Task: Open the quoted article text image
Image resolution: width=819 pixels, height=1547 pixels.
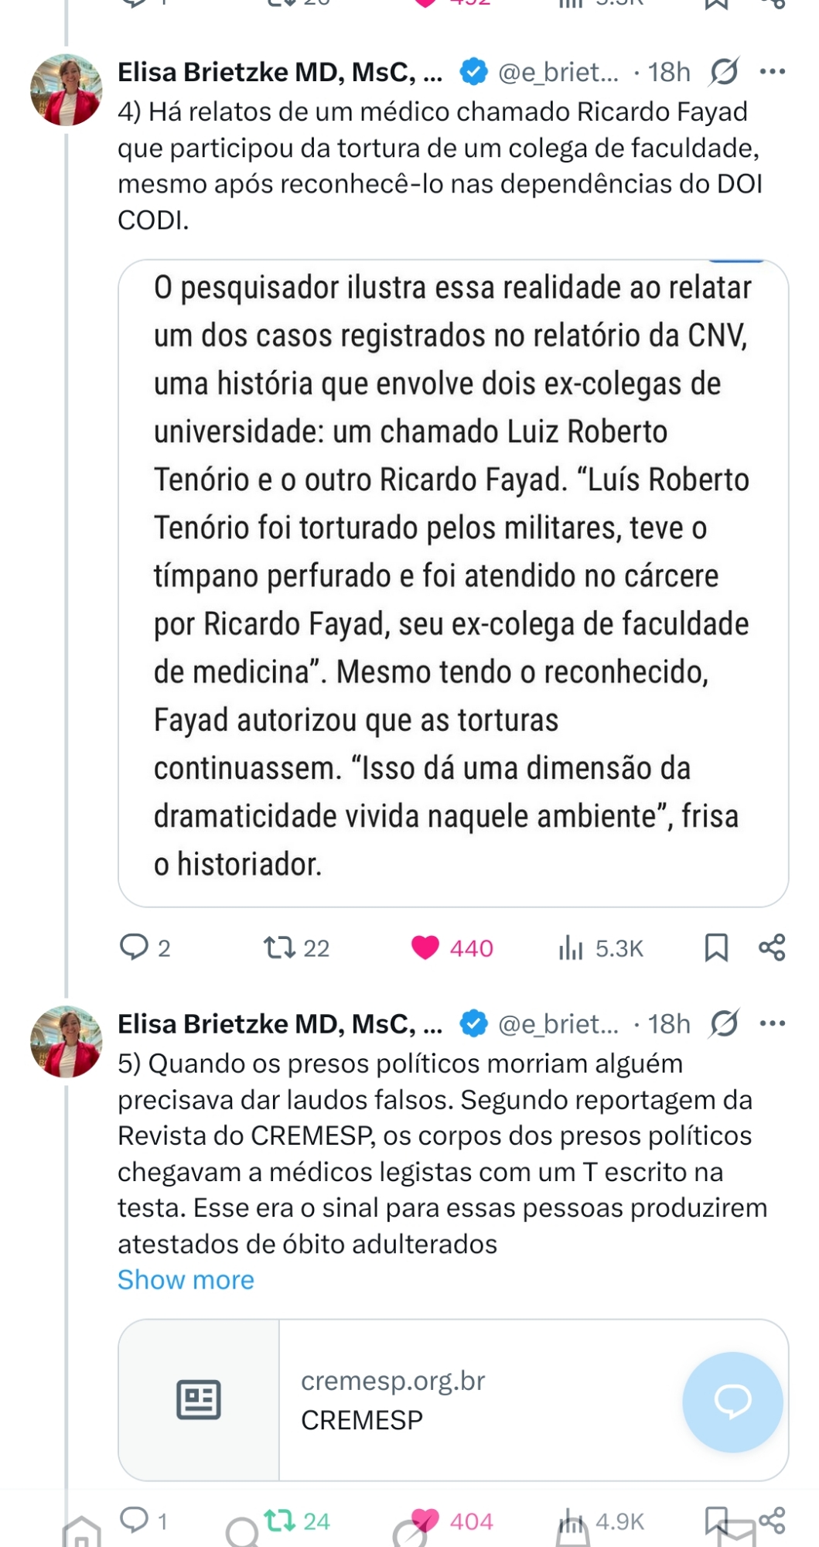Action: pyautogui.click(x=452, y=582)
